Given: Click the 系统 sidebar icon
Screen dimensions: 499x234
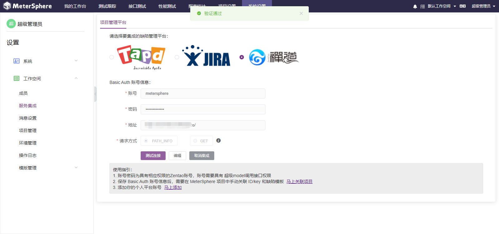Looking at the screenshot, I should [17, 61].
